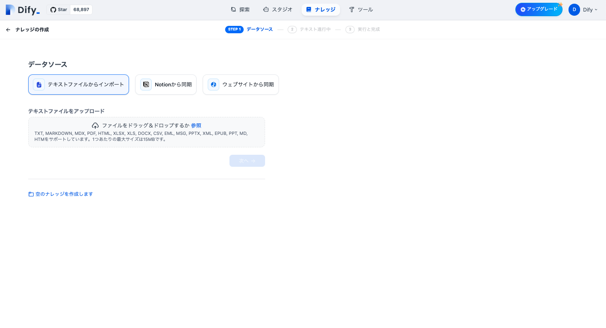Open the 探索 tab

[x=240, y=10]
